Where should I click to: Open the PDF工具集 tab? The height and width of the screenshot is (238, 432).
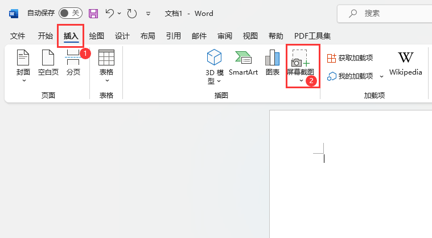[x=312, y=36]
